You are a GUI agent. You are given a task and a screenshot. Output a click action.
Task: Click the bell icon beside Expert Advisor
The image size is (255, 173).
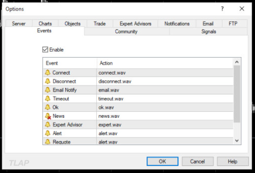point(47,124)
